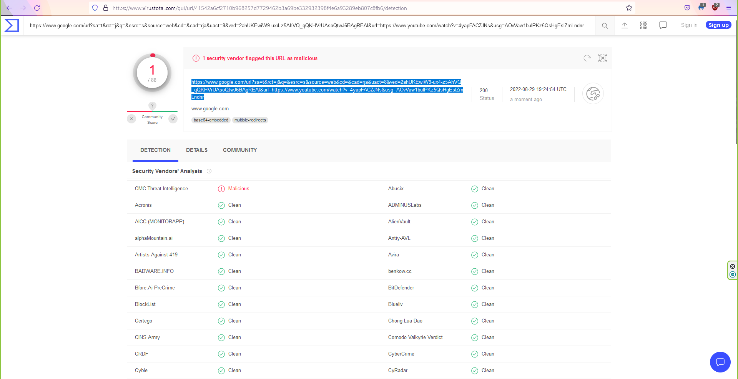The width and height of the screenshot is (738, 379).
Task: Click the tracking protection shield icon
Action: click(x=95, y=8)
